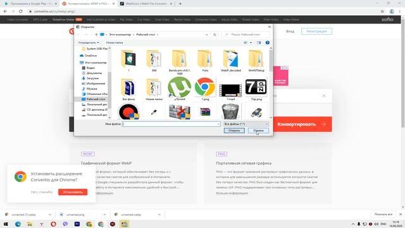Click Рабочий стол breadcrumb in address bar
This screenshot has width=405, height=228.
coord(146,35)
